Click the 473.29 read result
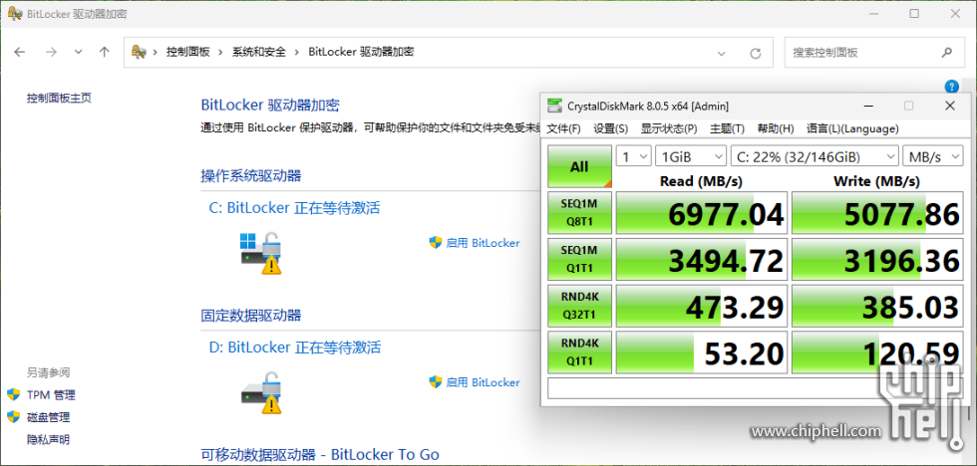The width and height of the screenshot is (977, 466). click(x=702, y=306)
